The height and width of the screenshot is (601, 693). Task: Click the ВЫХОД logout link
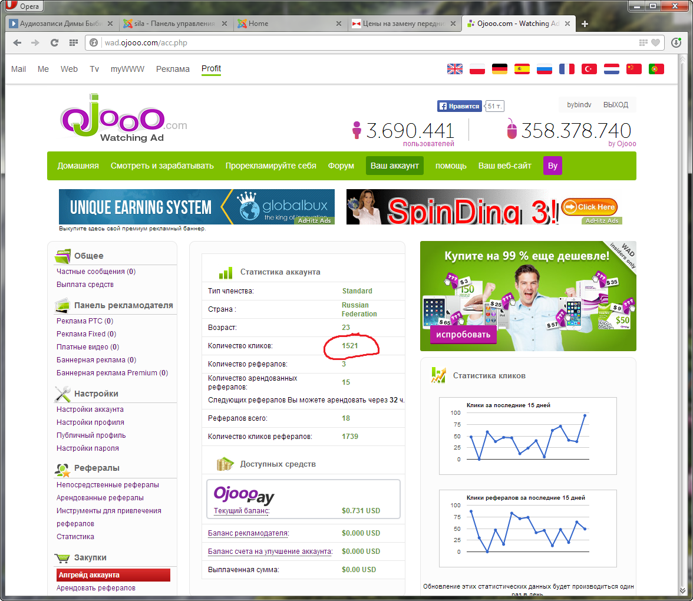pos(616,105)
